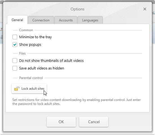
Task: Open the Accounts tab
Action: tap(66, 20)
